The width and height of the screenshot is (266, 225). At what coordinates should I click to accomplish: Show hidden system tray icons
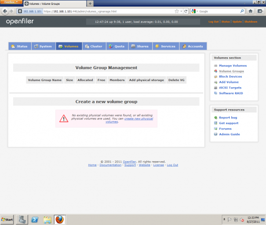click(x=224, y=219)
